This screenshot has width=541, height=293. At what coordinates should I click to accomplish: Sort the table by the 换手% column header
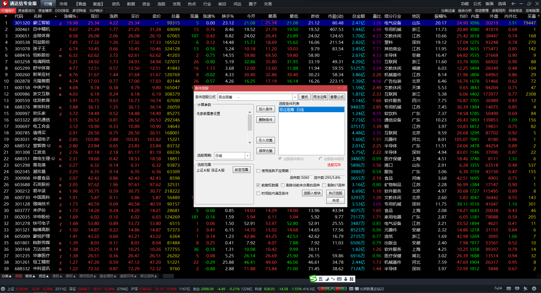[228, 16]
